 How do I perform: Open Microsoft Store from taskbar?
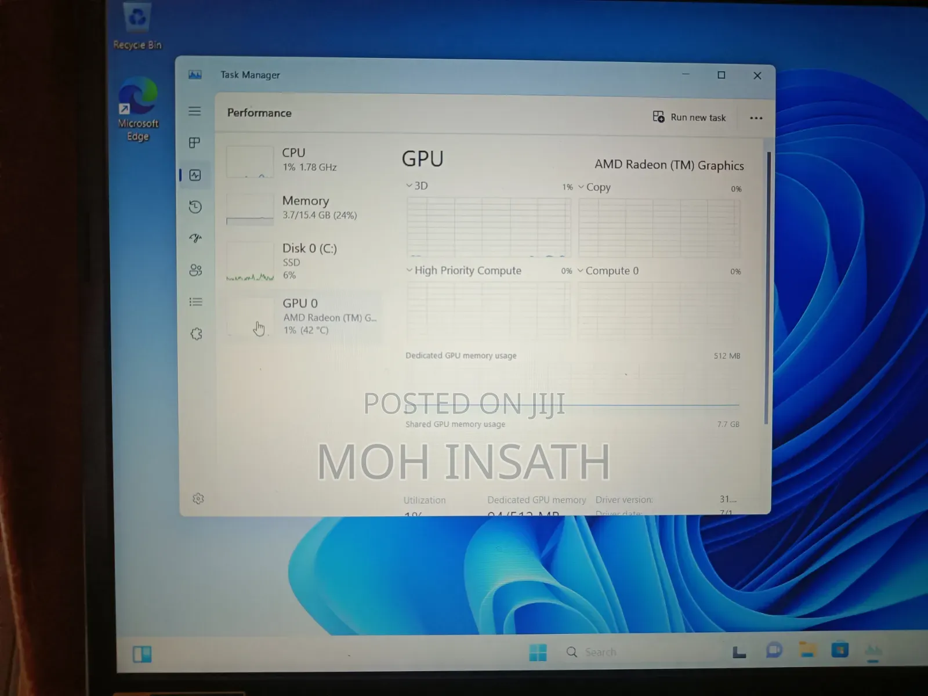point(840,650)
